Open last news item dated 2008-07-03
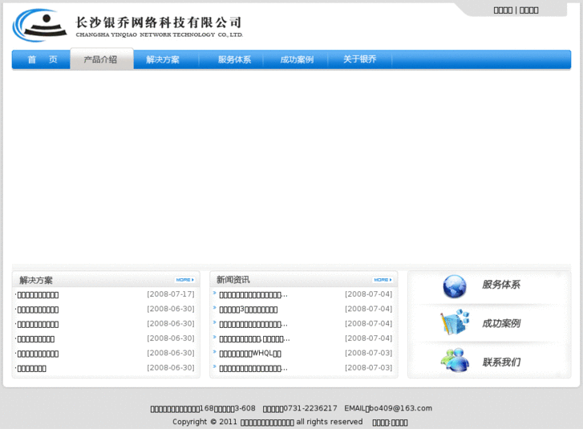 (253, 369)
